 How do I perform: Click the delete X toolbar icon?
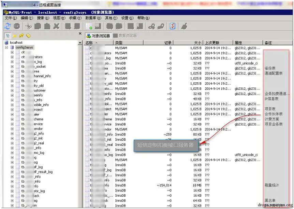tap(57, 26)
